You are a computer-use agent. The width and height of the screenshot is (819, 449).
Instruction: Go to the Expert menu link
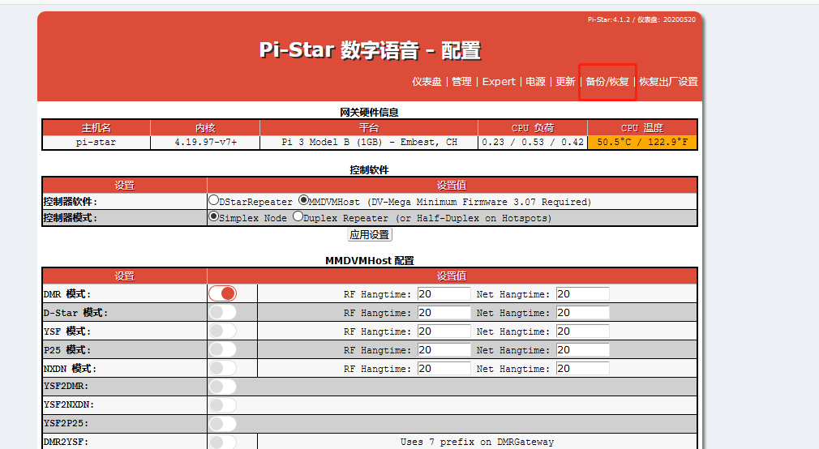click(x=499, y=81)
